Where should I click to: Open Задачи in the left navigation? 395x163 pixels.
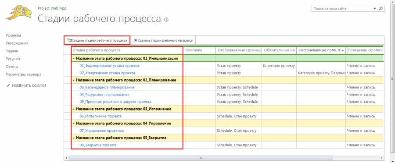(x=12, y=51)
